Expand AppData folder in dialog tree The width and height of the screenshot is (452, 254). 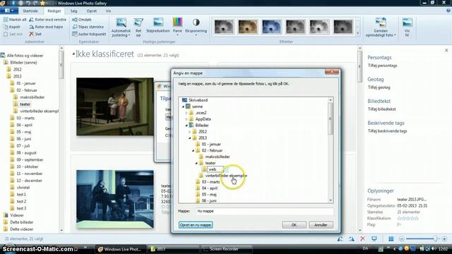click(186, 119)
